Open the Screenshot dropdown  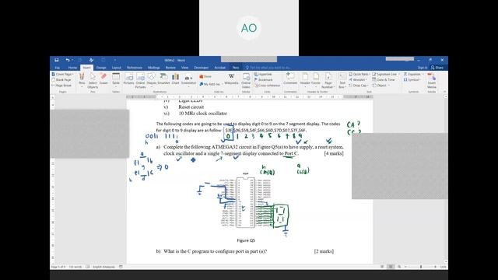188,80
